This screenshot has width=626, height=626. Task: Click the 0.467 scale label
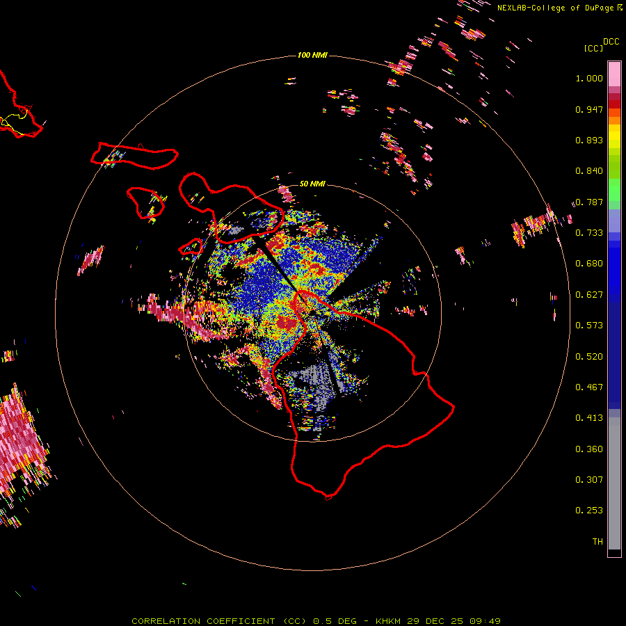589,387
